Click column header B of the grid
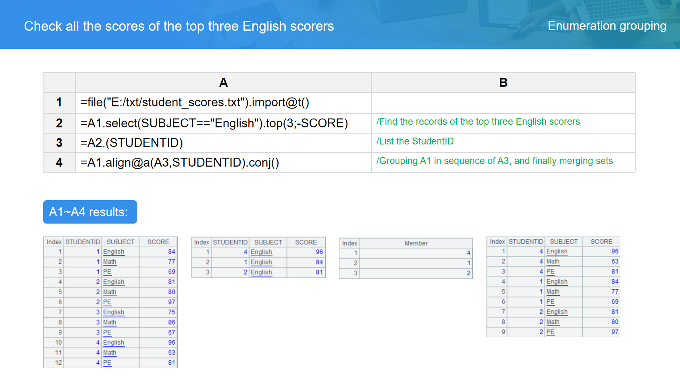680x383 pixels. 503,83
